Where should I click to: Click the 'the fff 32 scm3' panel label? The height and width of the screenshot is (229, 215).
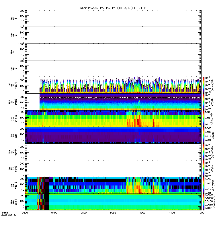tap(13, 169)
